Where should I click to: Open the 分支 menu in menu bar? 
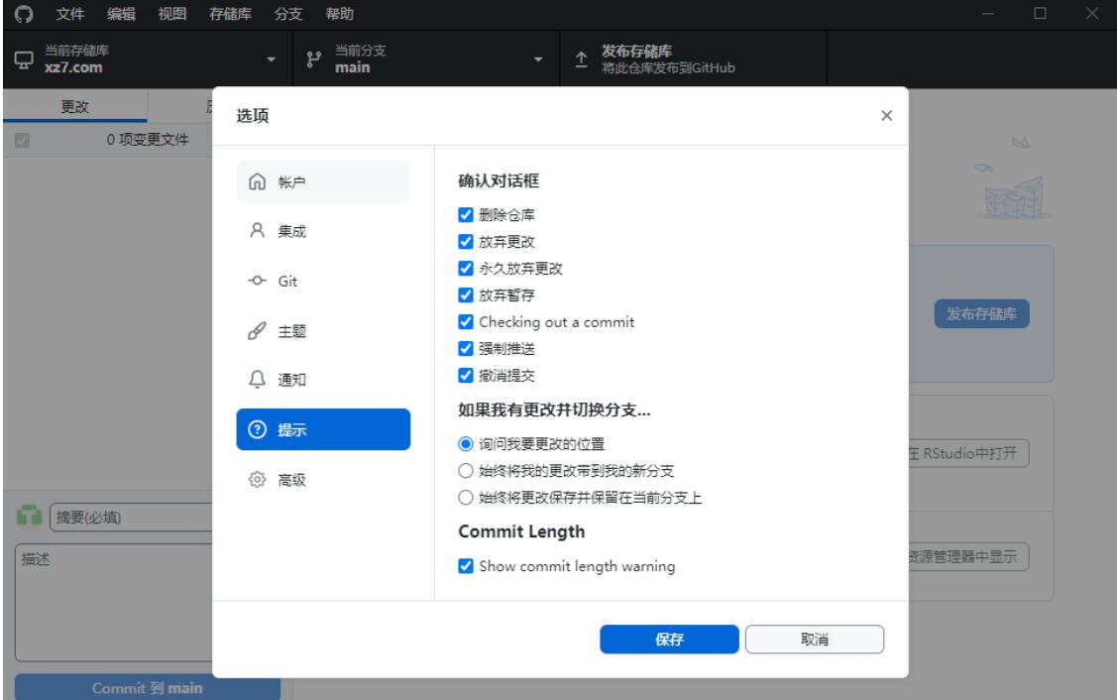point(287,15)
